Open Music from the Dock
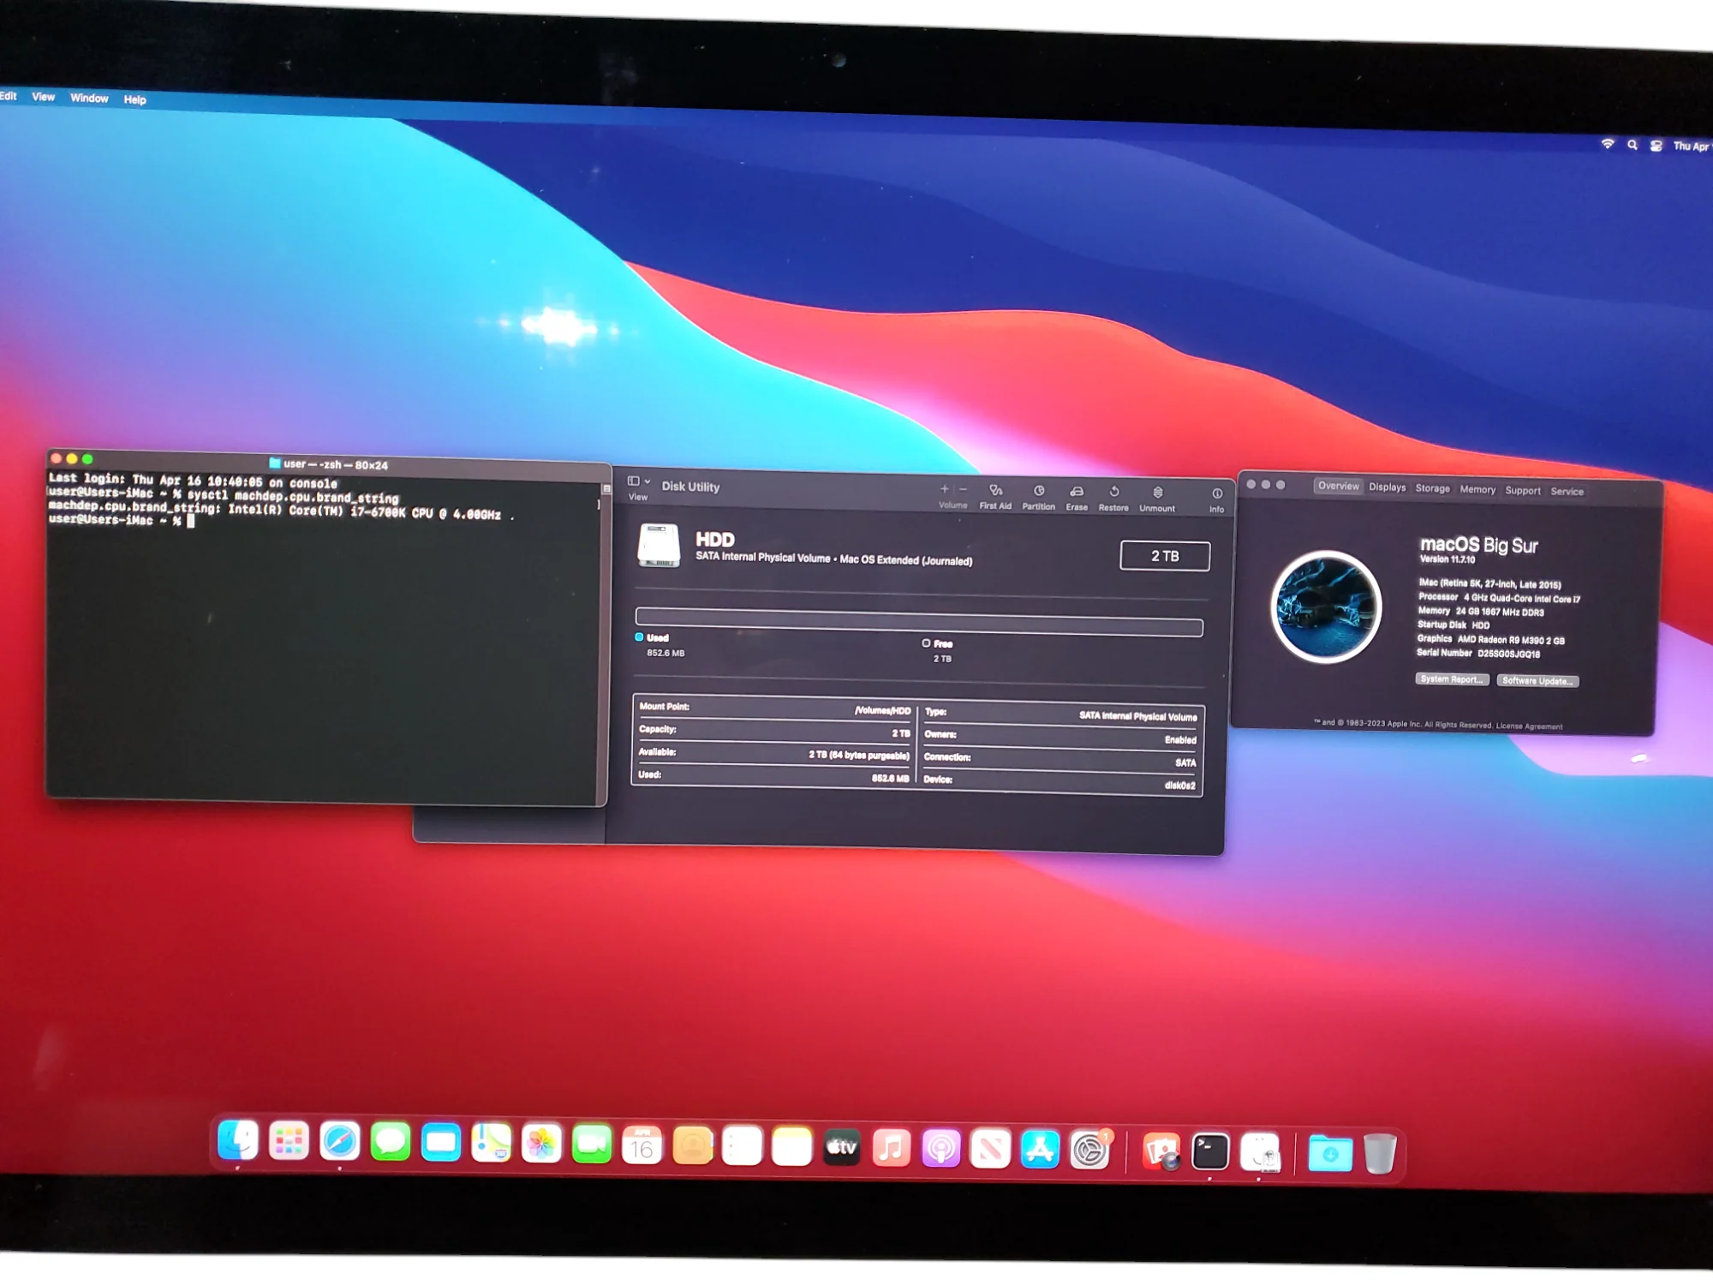This screenshot has width=1713, height=1285. tap(891, 1148)
